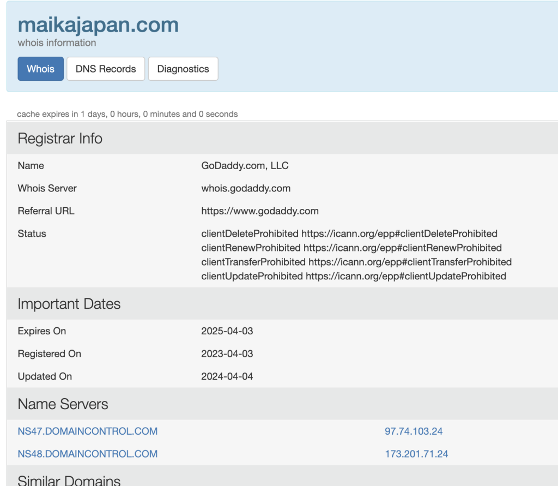Select the Whois tab button

[x=40, y=69]
